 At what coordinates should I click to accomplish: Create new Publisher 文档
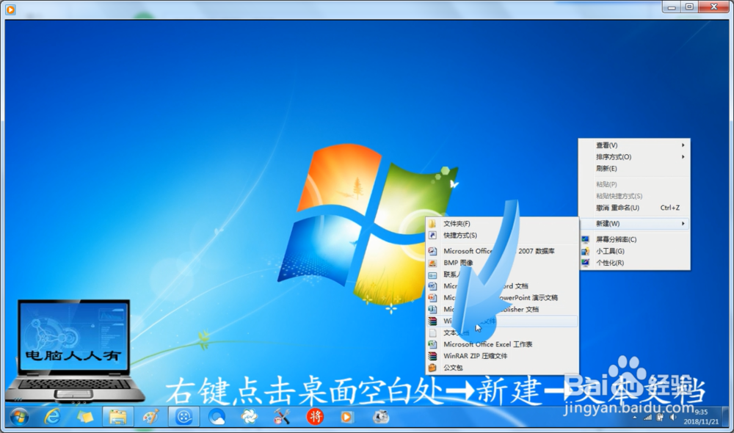(x=502, y=310)
